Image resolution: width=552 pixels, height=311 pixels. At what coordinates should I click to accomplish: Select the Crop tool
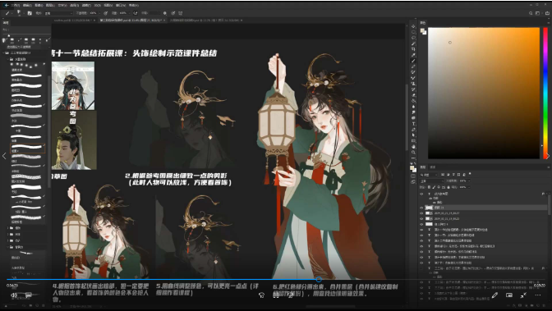tap(413, 49)
